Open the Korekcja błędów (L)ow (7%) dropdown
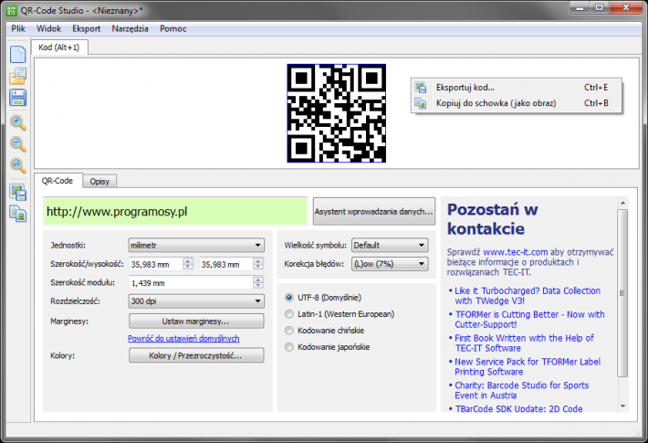 [x=390, y=264]
